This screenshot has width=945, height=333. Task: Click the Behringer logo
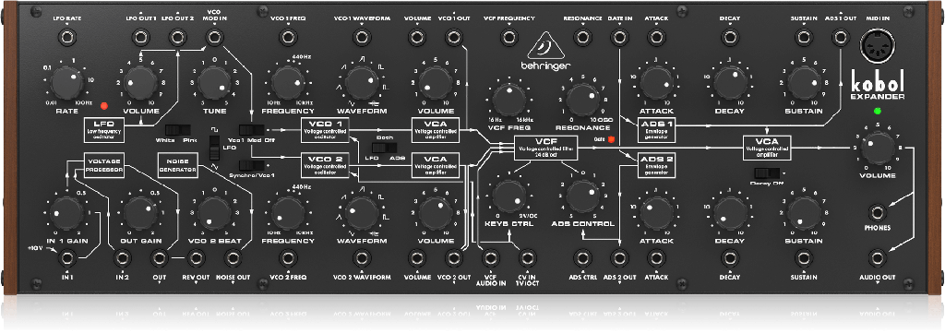point(546,50)
